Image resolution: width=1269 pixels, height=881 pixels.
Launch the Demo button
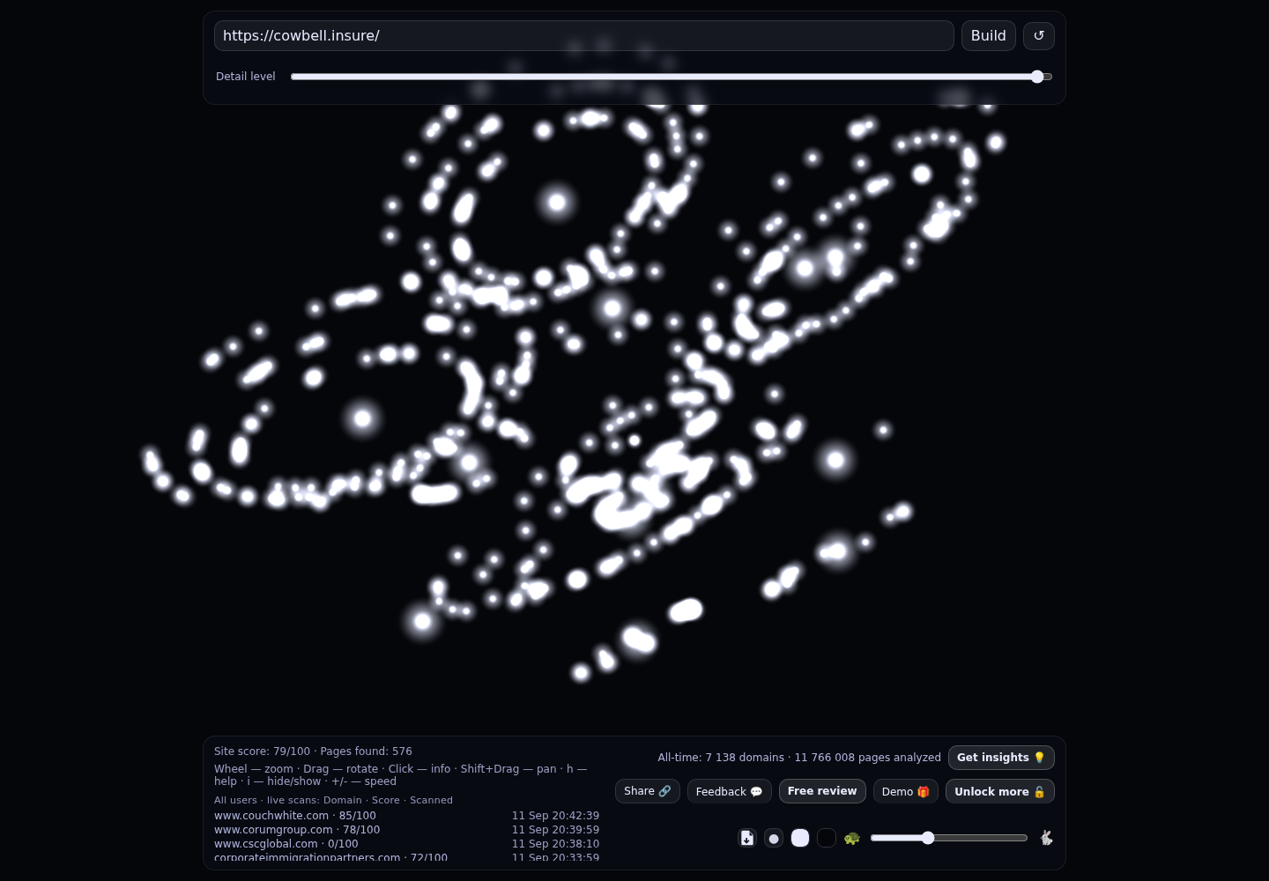point(906,791)
